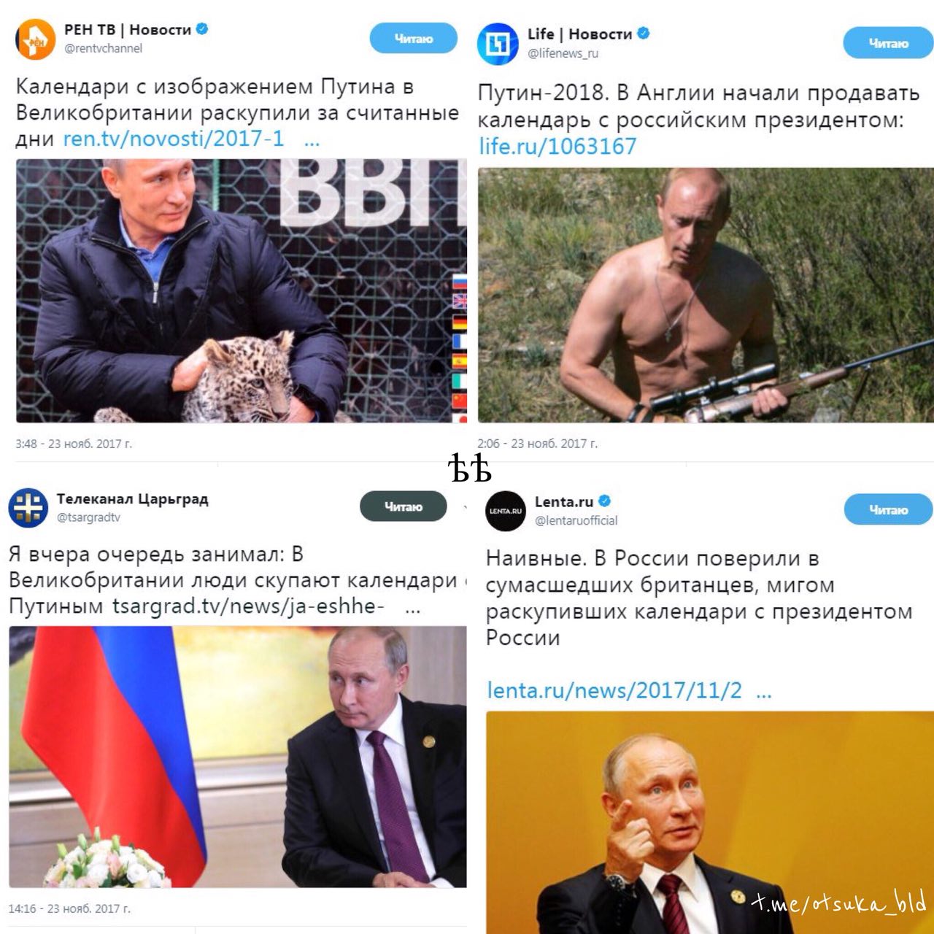Toggle dark Читаю button for Царьград

click(x=404, y=506)
